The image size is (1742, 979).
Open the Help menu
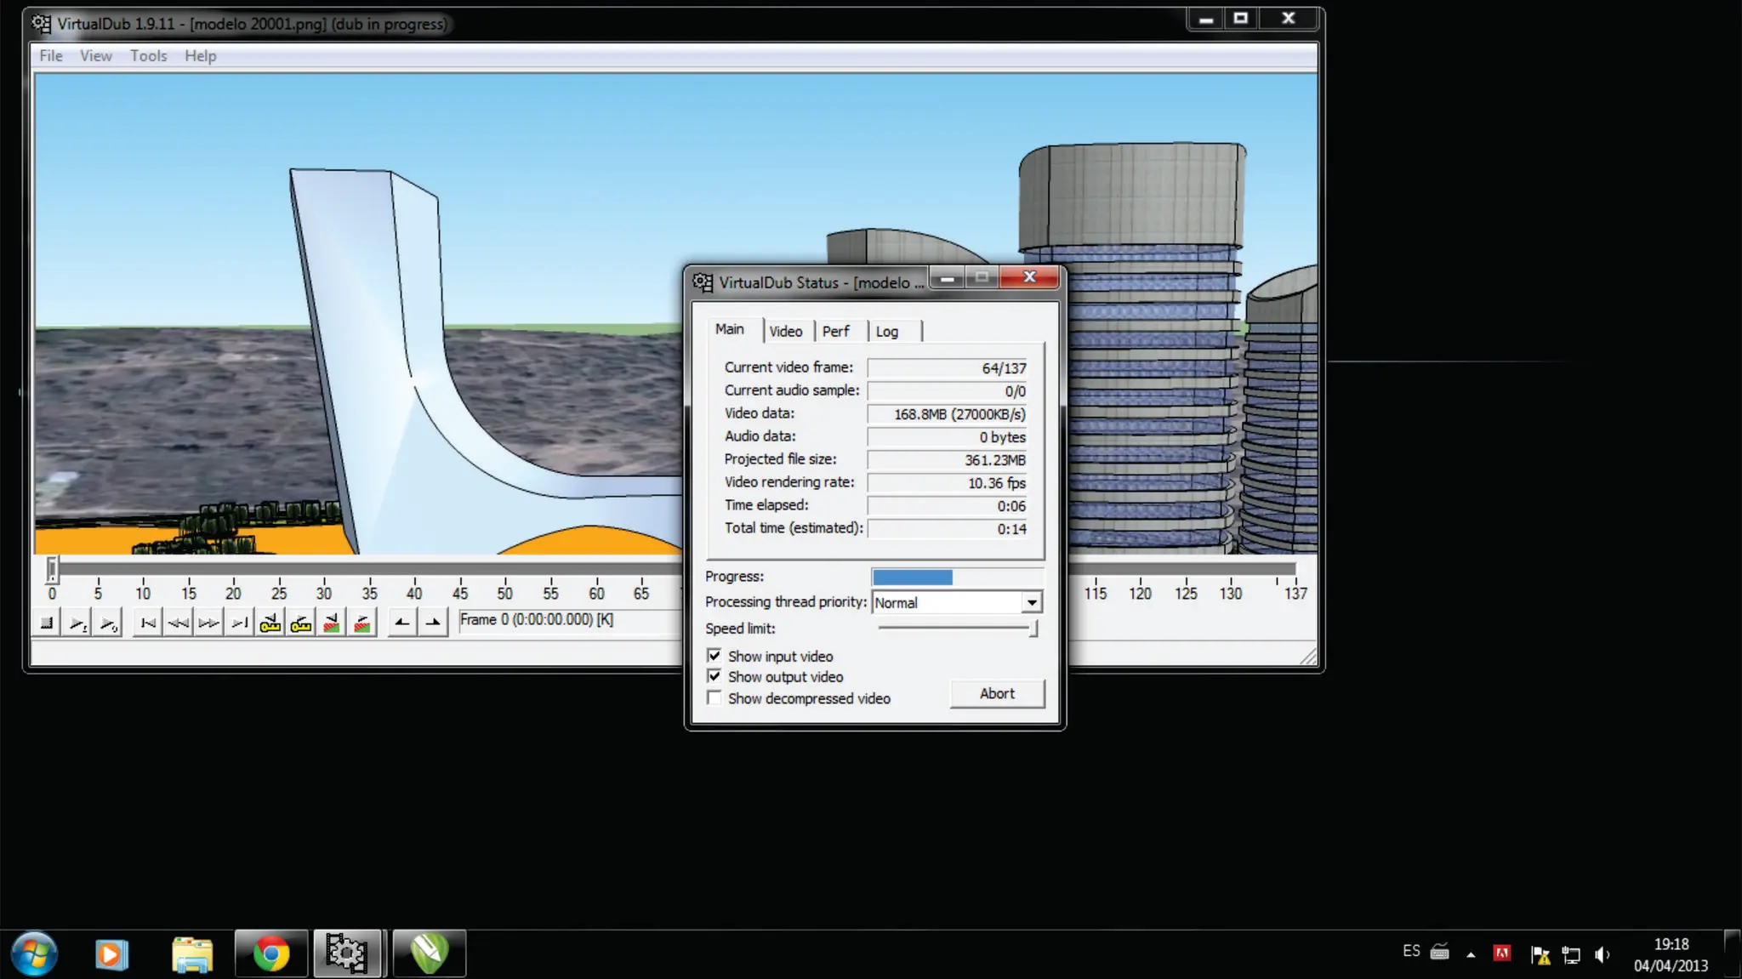201,56
